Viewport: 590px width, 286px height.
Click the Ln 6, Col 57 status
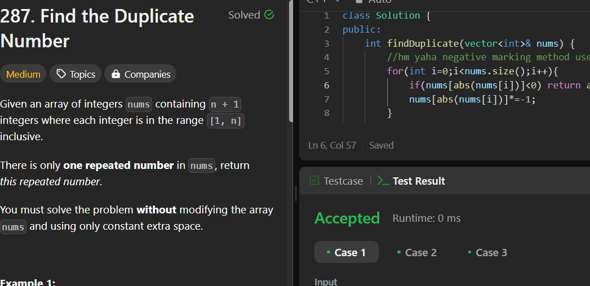(332, 145)
